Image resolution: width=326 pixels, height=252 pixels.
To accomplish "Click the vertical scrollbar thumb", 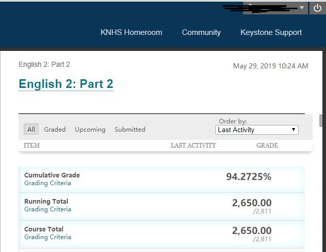I will click(x=321, y=120).
